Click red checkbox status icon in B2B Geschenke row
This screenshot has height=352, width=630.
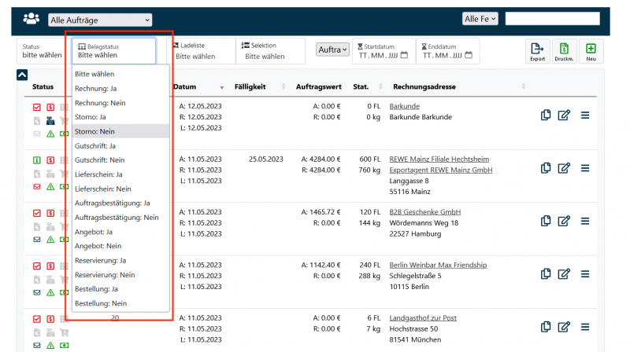click(36, 213)
